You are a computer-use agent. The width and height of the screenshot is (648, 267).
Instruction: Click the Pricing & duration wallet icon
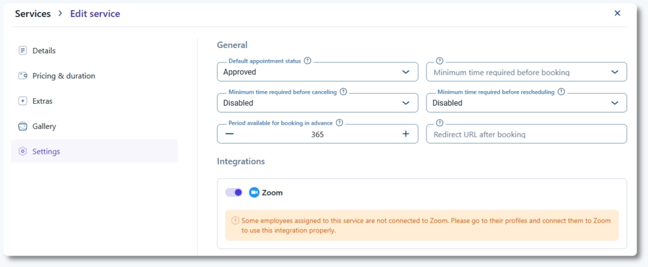(23, 76)
